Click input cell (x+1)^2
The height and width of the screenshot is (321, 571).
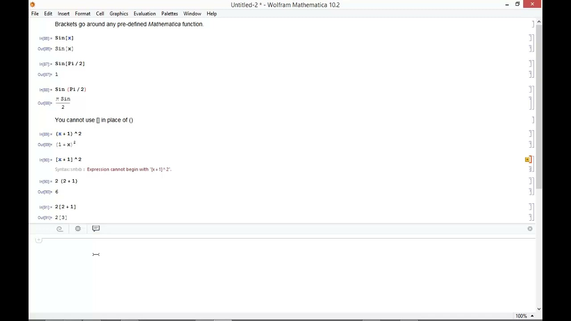click(x=69, y=134)
